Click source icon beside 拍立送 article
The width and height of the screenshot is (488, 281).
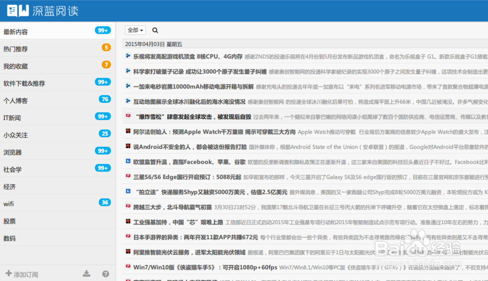pos(128,191)
